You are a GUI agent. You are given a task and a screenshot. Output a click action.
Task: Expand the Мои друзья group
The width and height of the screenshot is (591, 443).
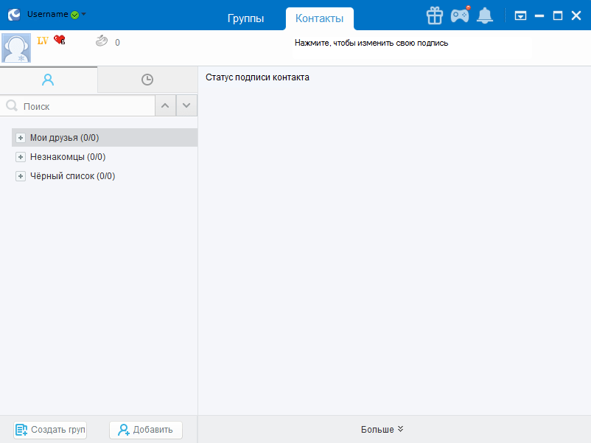coord(21,138)
